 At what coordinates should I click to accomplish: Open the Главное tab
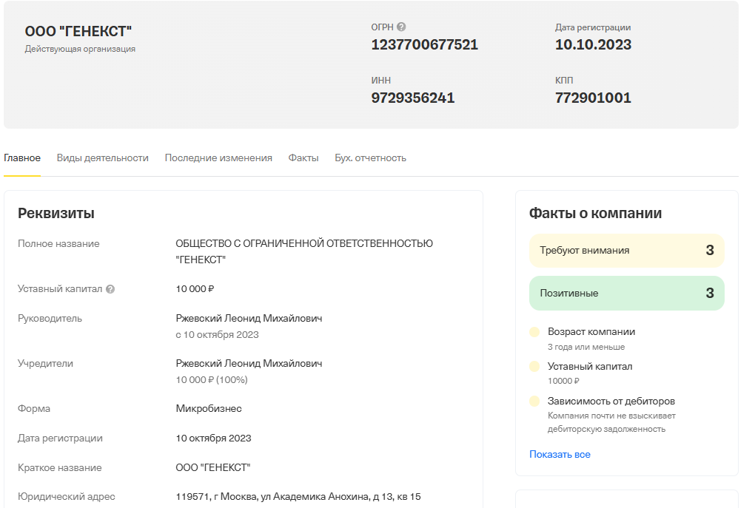tap(22, 158)
